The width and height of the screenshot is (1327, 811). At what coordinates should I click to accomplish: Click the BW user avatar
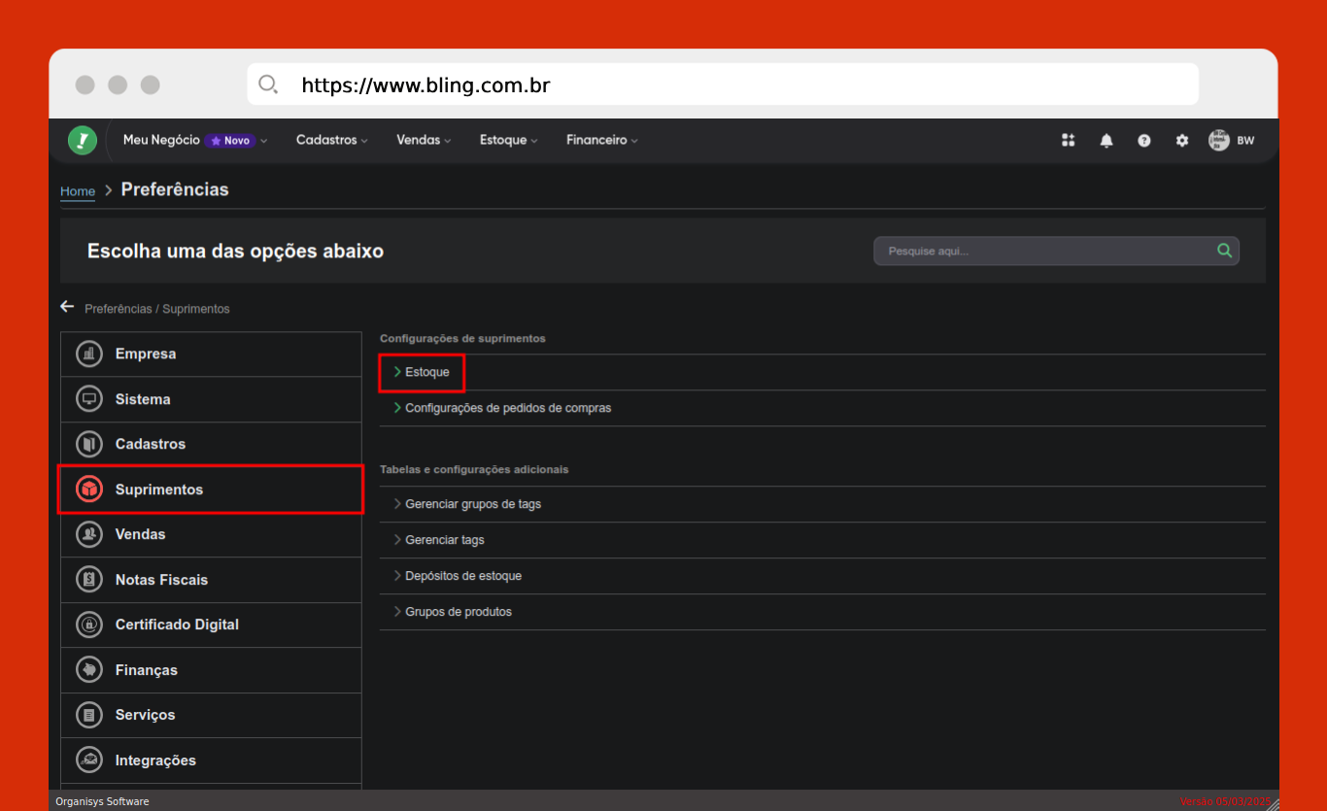[1219, 140]
